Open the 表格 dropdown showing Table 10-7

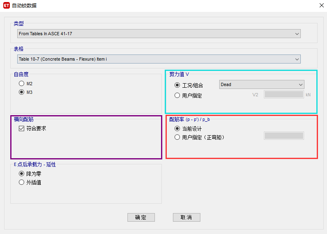[x=159, y=59]
